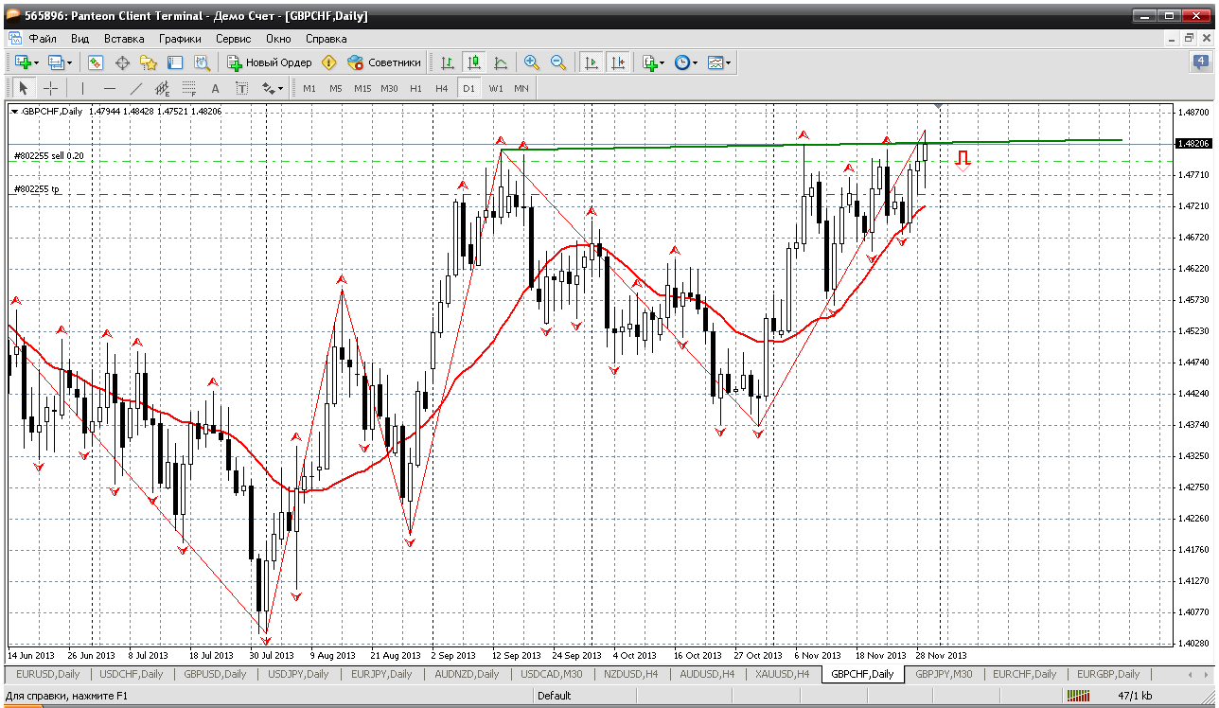Switch to the USDCAD,M30 chart tab
The height and width of the screenshot is (708, 1219).
click(x=550, y=674)
